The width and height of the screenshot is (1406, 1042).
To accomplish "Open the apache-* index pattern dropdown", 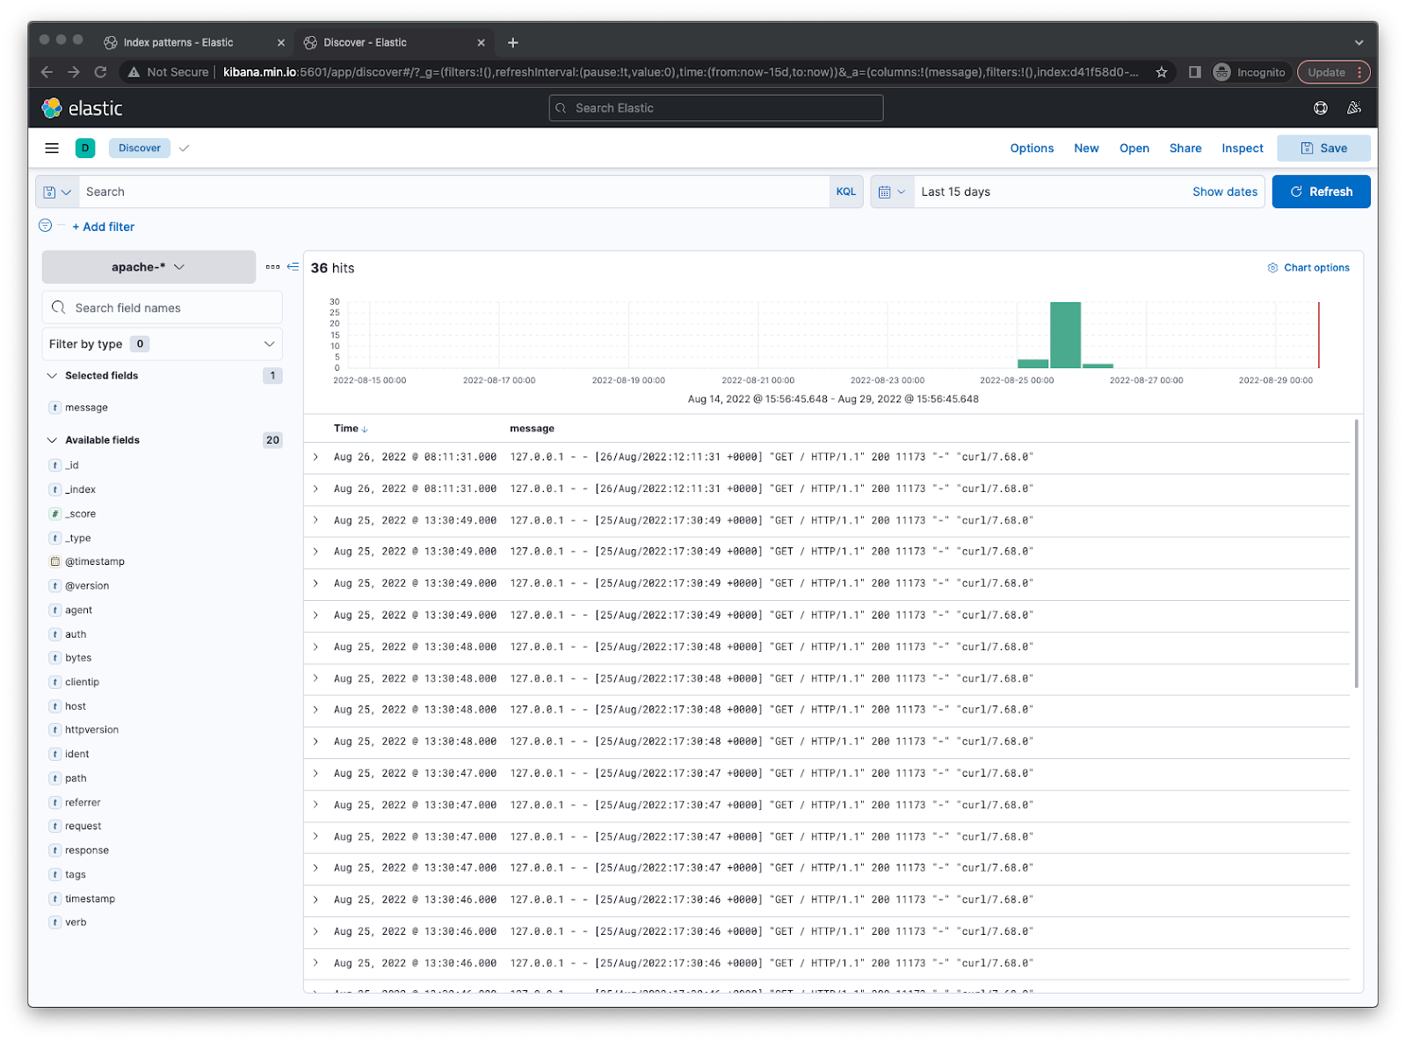I will pos(149,267).
